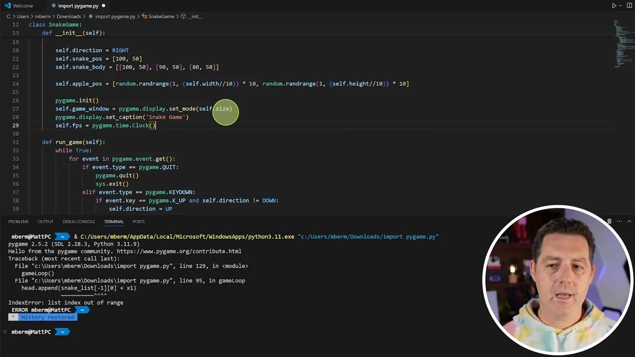Select the import pygame.py editor tab
Screen dimensions: 635x357
(78, 6)
